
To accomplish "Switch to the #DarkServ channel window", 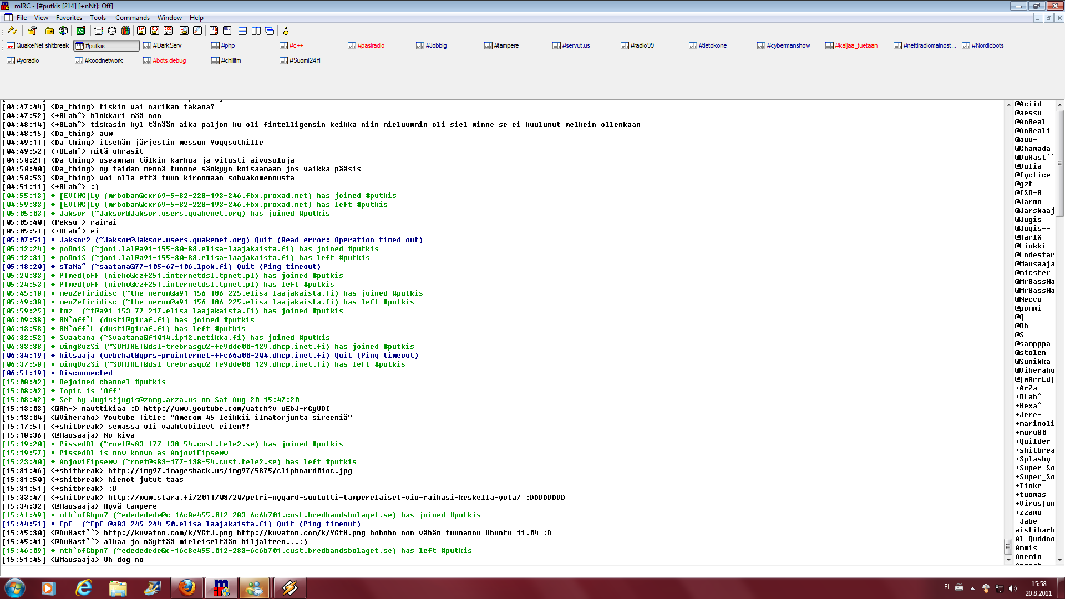I will point(167,45).
